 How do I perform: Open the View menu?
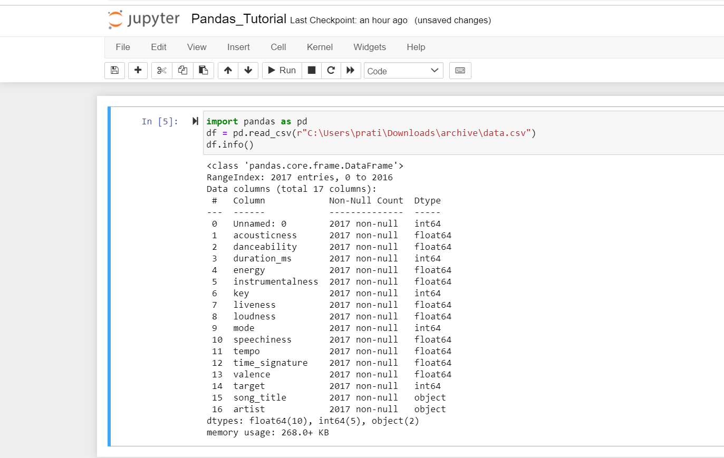click(x=197, y=47)
